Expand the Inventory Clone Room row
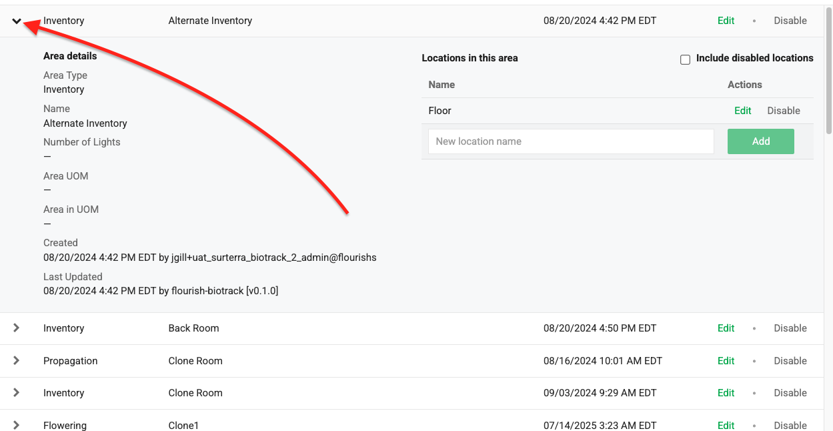 17,392
